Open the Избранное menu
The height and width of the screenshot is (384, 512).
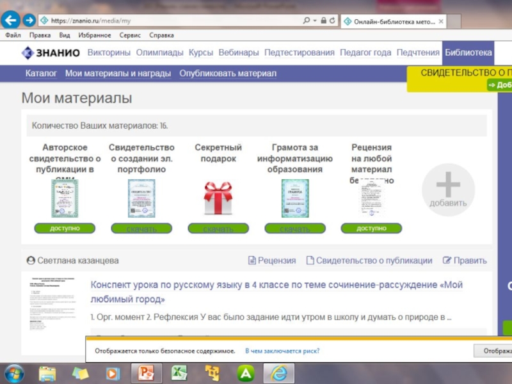click(95, 36)
